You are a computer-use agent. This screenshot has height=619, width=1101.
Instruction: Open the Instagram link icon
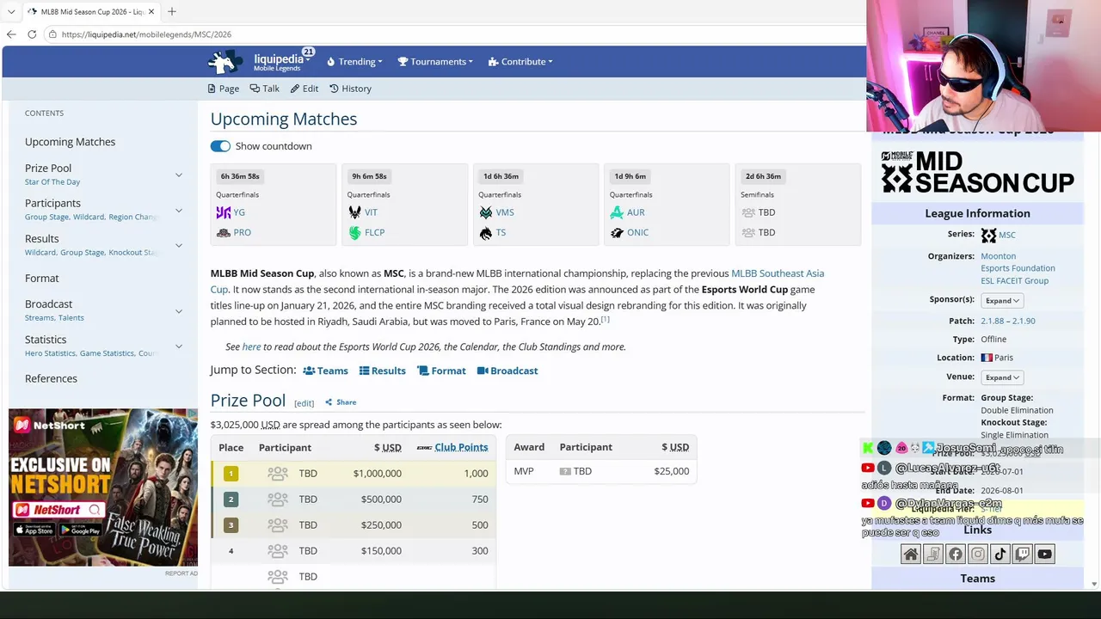(x=978, y=555)
